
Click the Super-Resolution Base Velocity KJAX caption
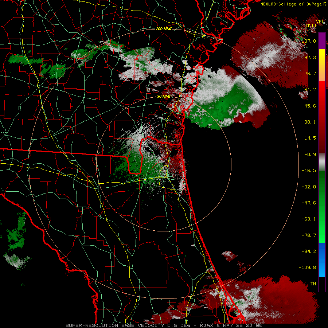tap(164, 325)
